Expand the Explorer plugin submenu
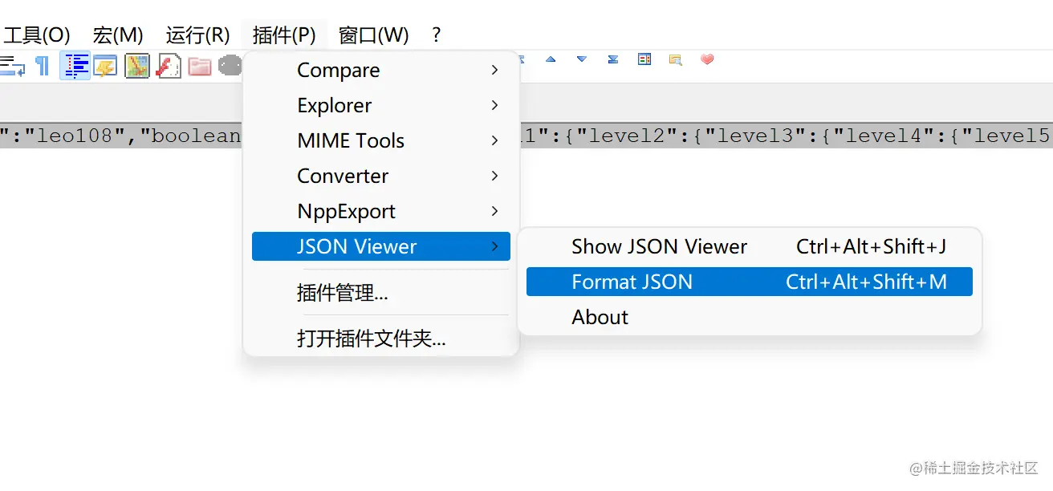 (380, 105)
